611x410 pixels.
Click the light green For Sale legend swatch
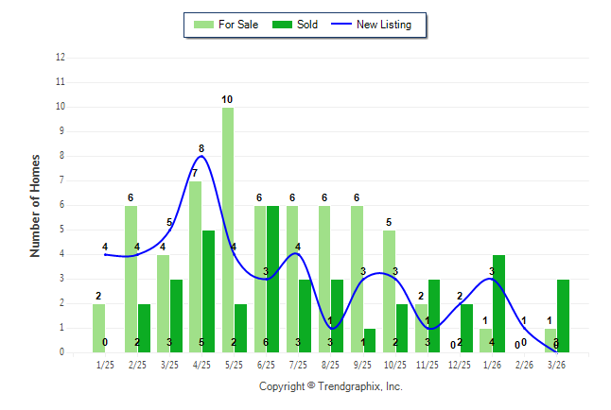tap(202, 25)
